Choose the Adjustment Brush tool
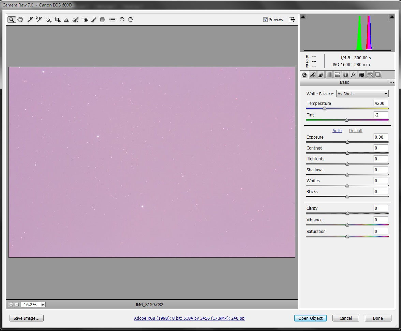 93,20
